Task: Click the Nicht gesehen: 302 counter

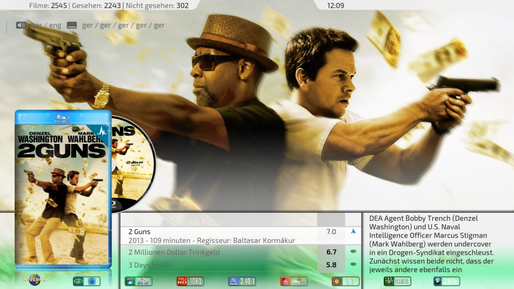Action: 157,5
